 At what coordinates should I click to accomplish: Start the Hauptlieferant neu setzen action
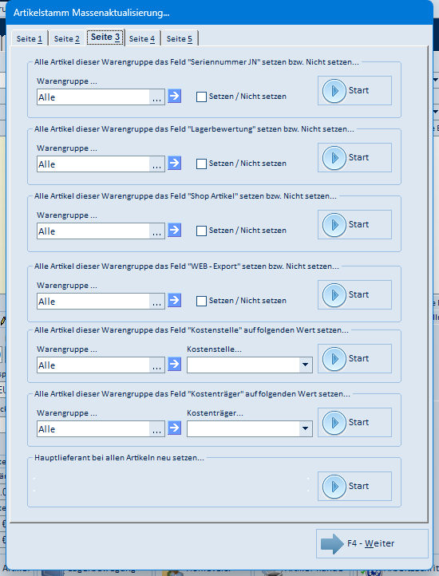pos(354,486)
